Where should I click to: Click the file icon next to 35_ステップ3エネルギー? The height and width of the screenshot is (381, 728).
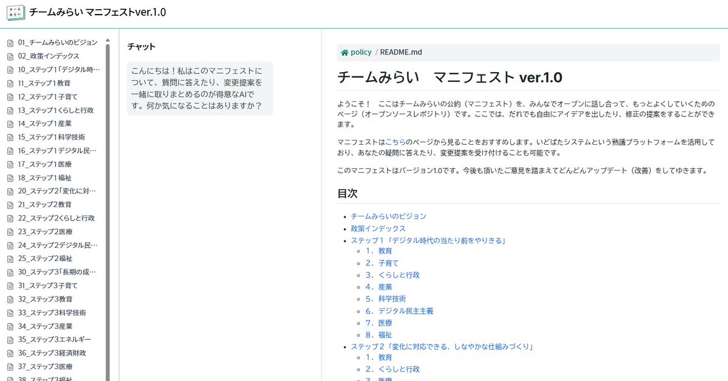click(x=10, y=339)
